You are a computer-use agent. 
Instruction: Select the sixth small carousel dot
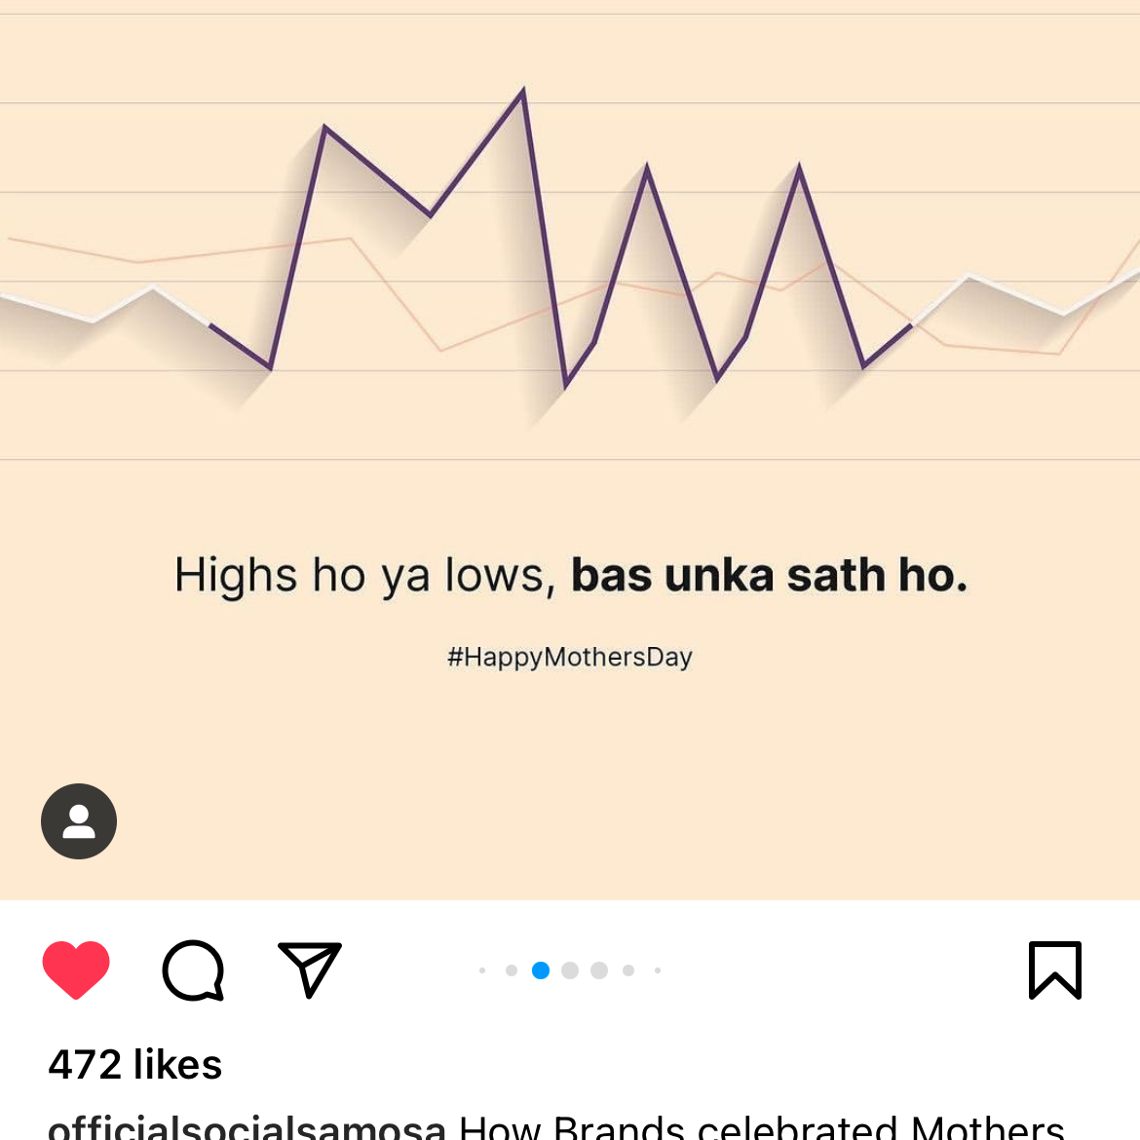(x=628, y=970)
